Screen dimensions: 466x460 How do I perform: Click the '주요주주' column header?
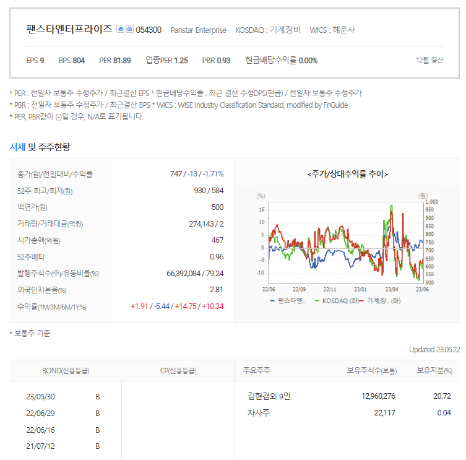point(257,370)
